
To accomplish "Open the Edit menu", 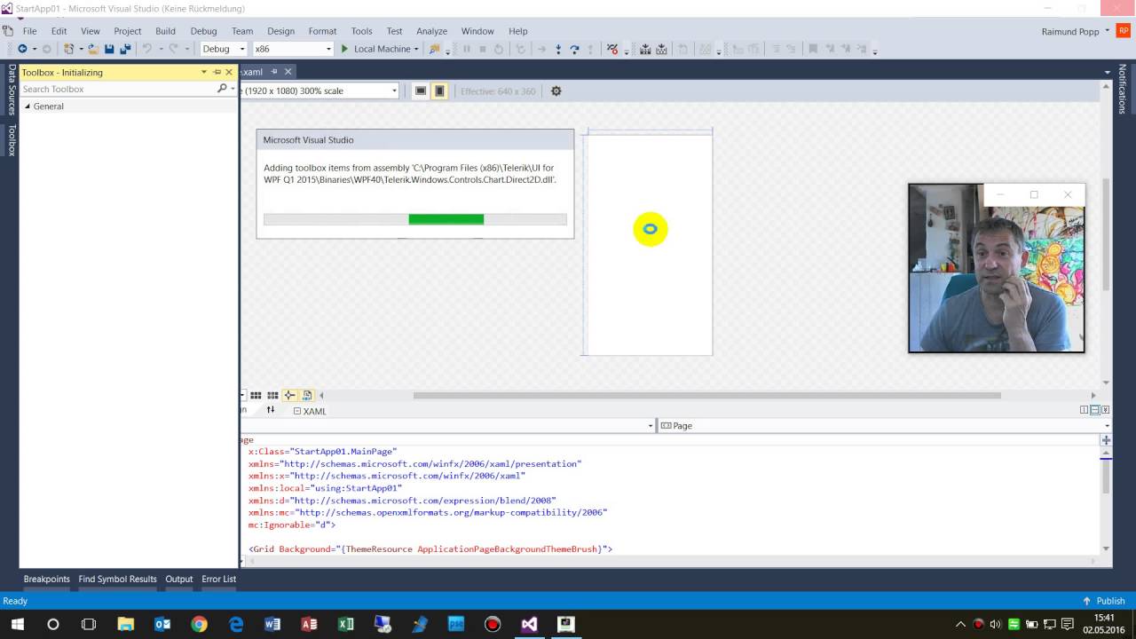I will tap(59, 31).
